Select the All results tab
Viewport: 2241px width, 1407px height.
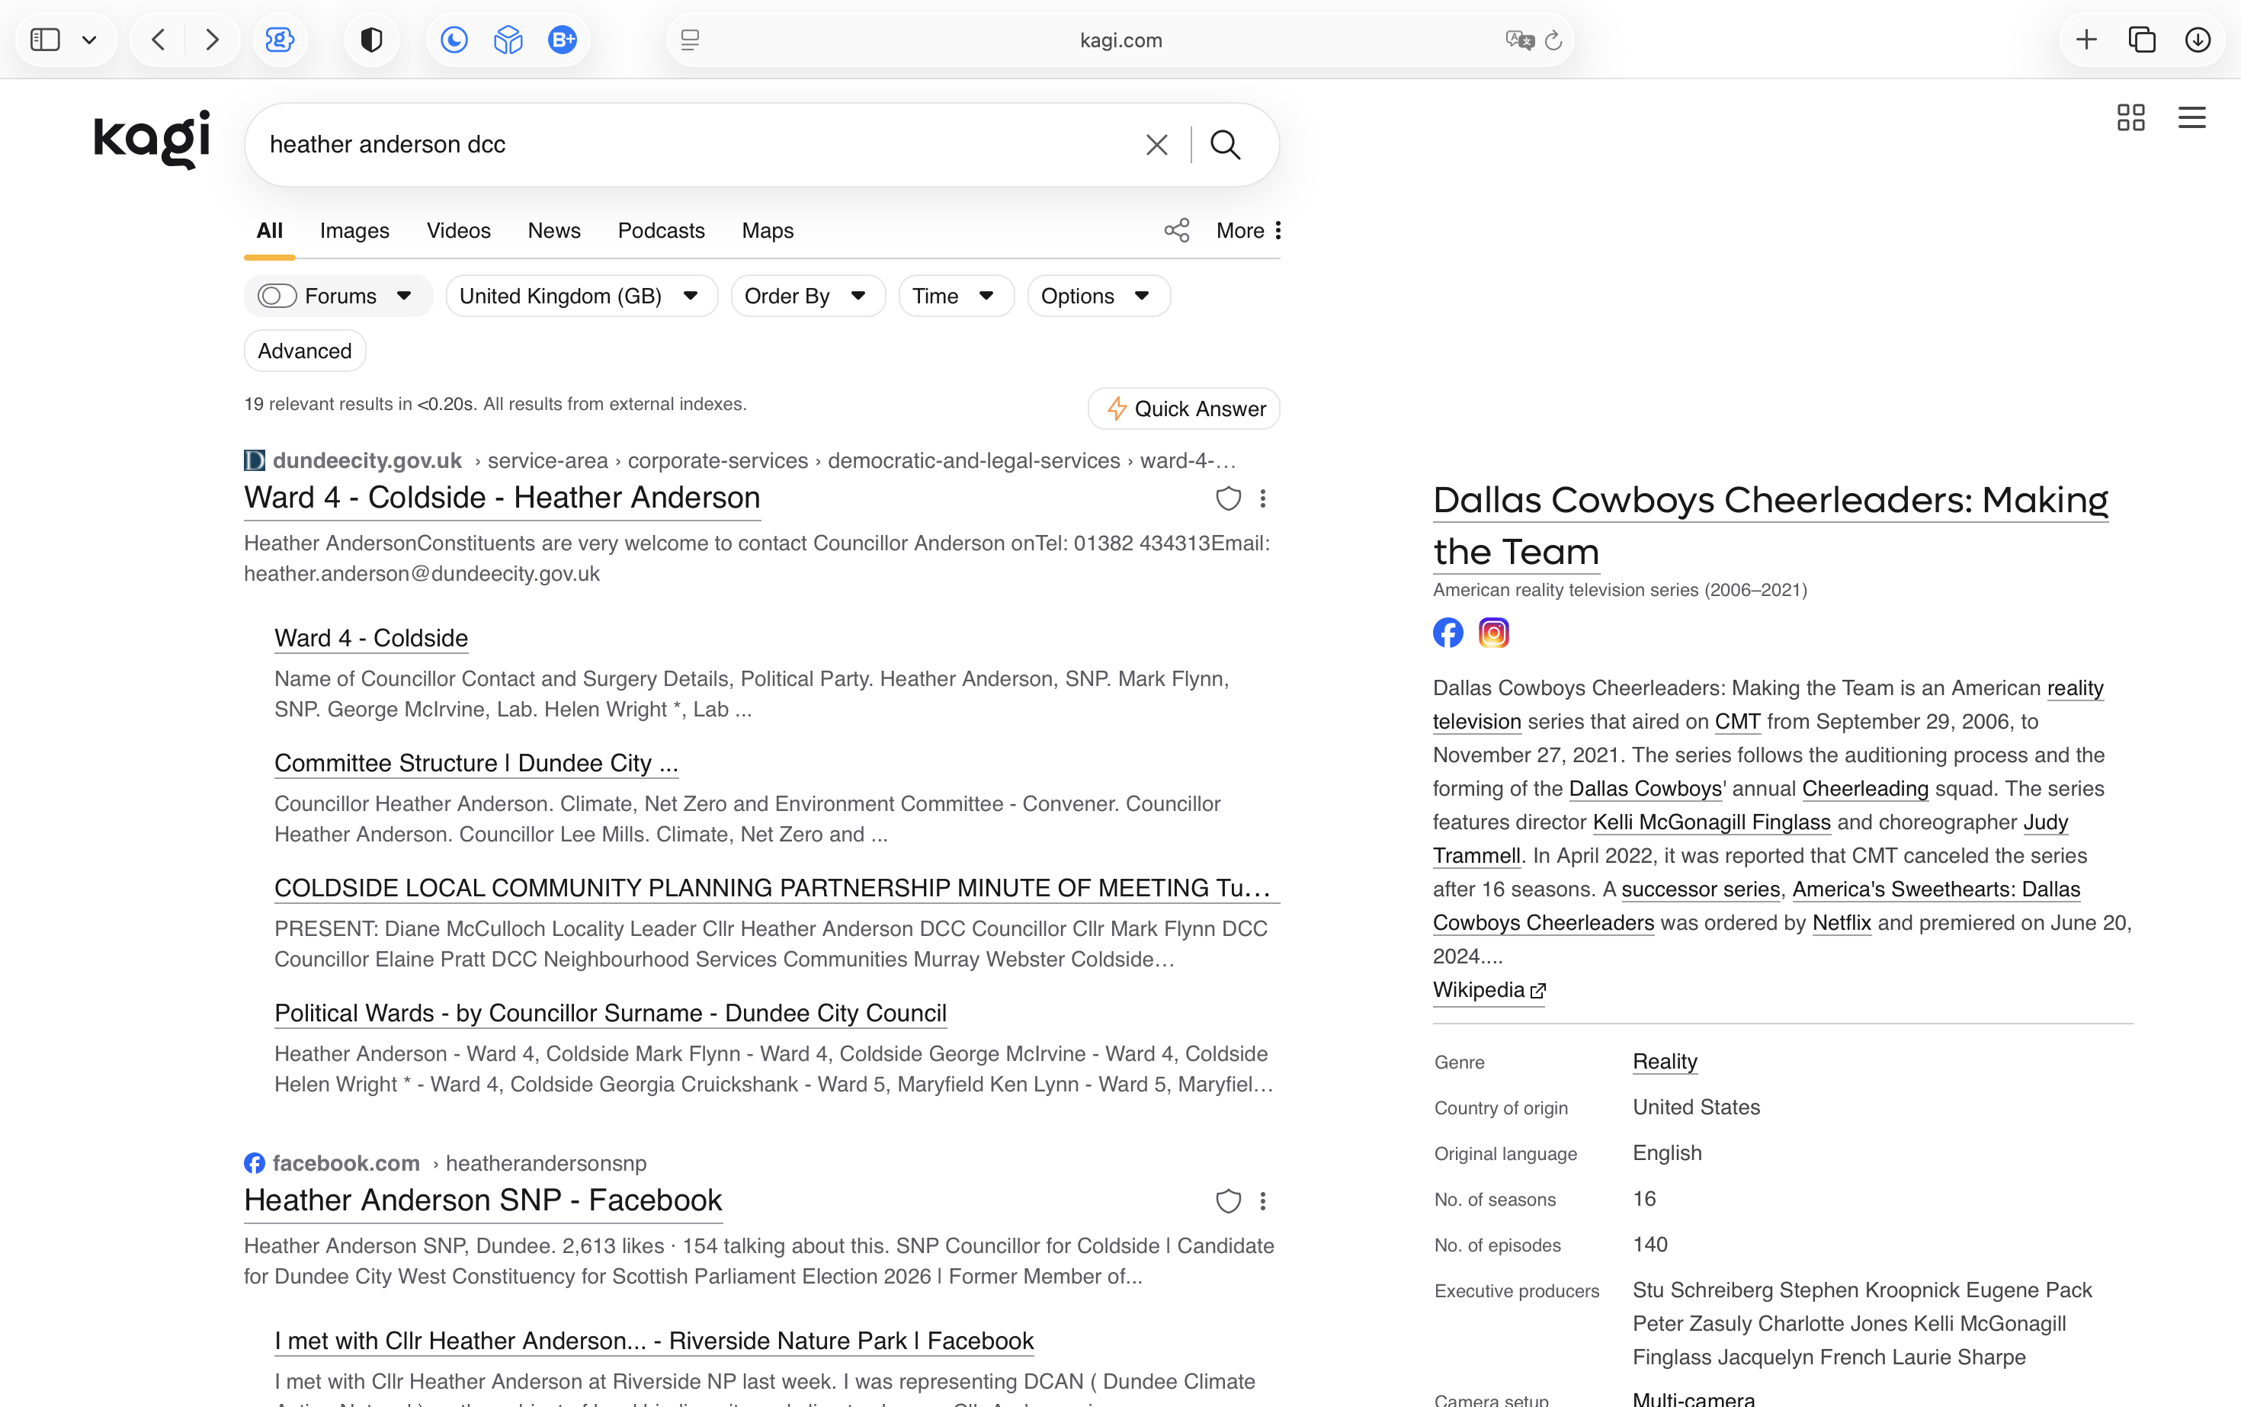point(270,231)
